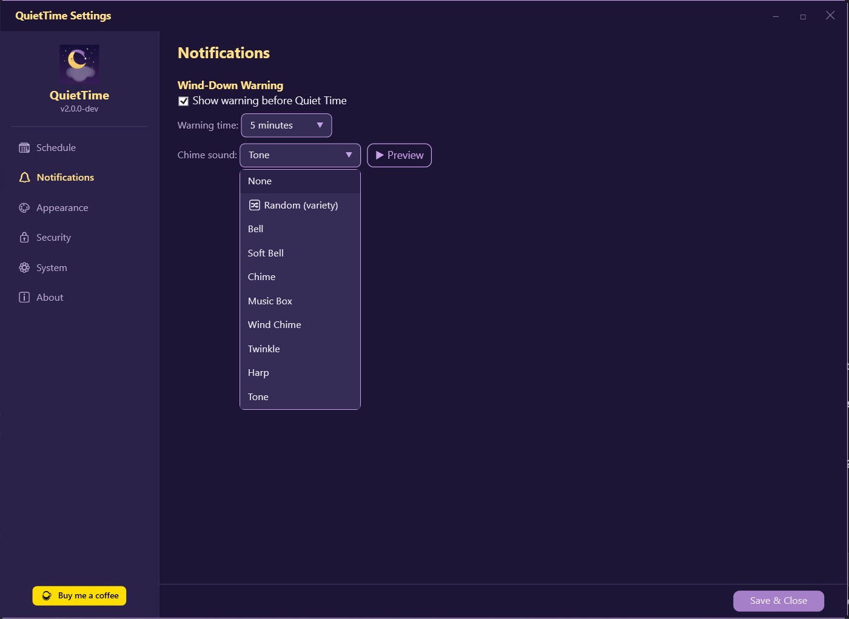849x619 pixels.
Task: Click the QuietTime name under the logo
Action: click(79, 95)
